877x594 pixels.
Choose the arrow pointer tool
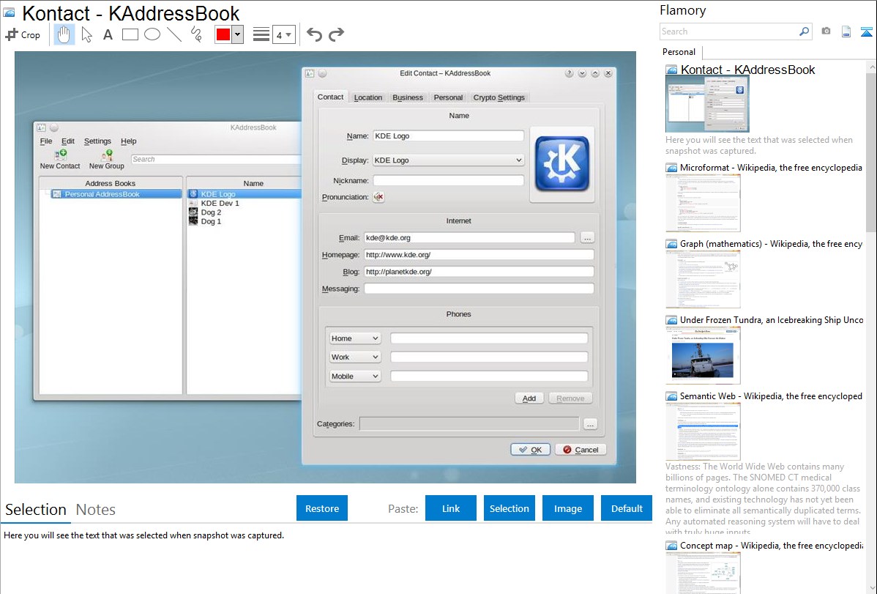point(86,34)
